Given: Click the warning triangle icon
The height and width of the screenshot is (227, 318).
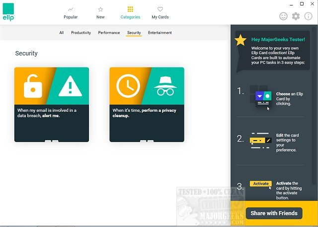Looking at the screenshot, I should click(70, 86).
